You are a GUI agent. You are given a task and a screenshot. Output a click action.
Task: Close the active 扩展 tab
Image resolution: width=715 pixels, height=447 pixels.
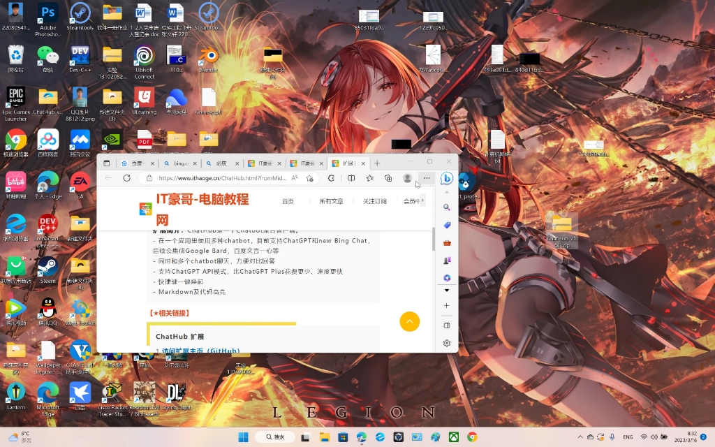363,163
